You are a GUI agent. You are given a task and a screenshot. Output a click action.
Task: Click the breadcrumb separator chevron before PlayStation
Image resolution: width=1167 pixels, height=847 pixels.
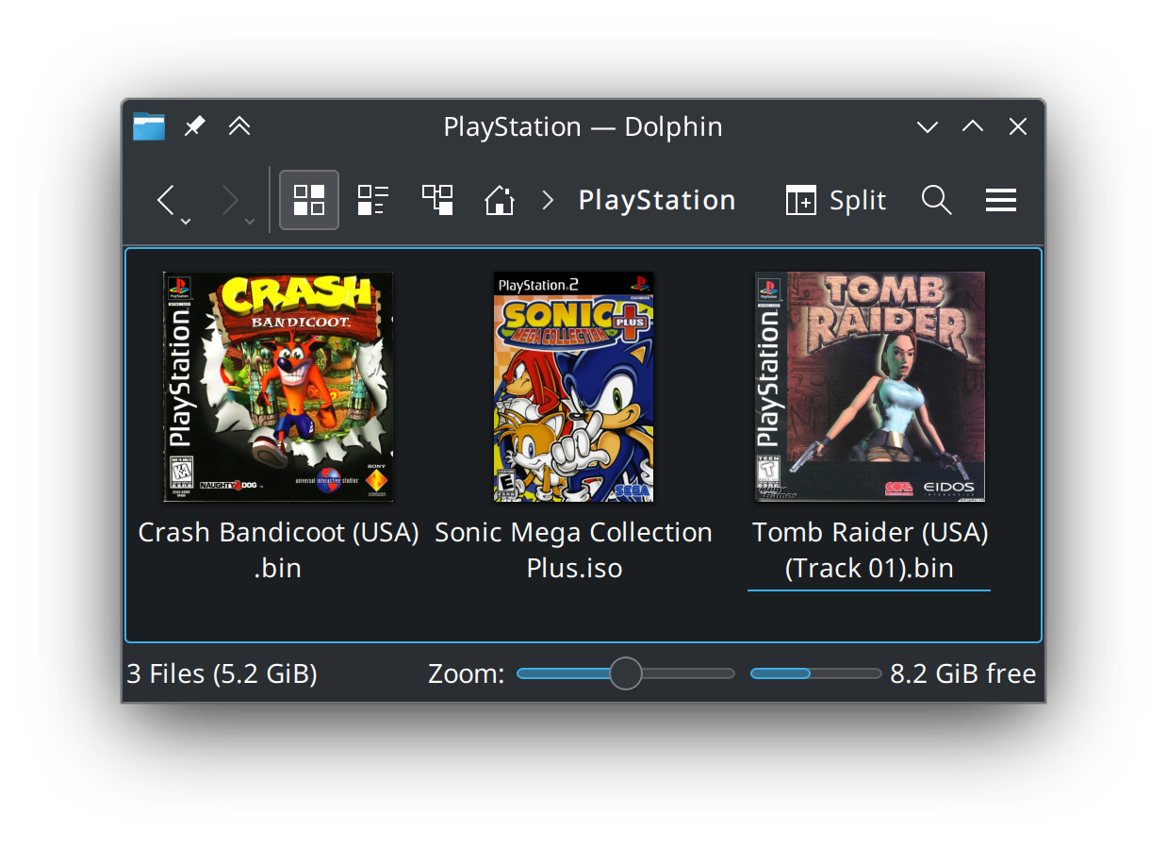point(548,200)
